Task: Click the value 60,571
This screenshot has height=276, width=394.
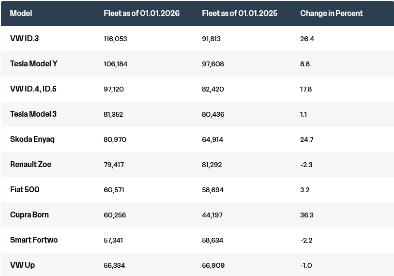Action: click(x=114, y=190)
